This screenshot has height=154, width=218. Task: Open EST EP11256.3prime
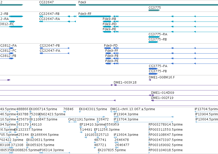pyautogui.click(x=107, y=130)
